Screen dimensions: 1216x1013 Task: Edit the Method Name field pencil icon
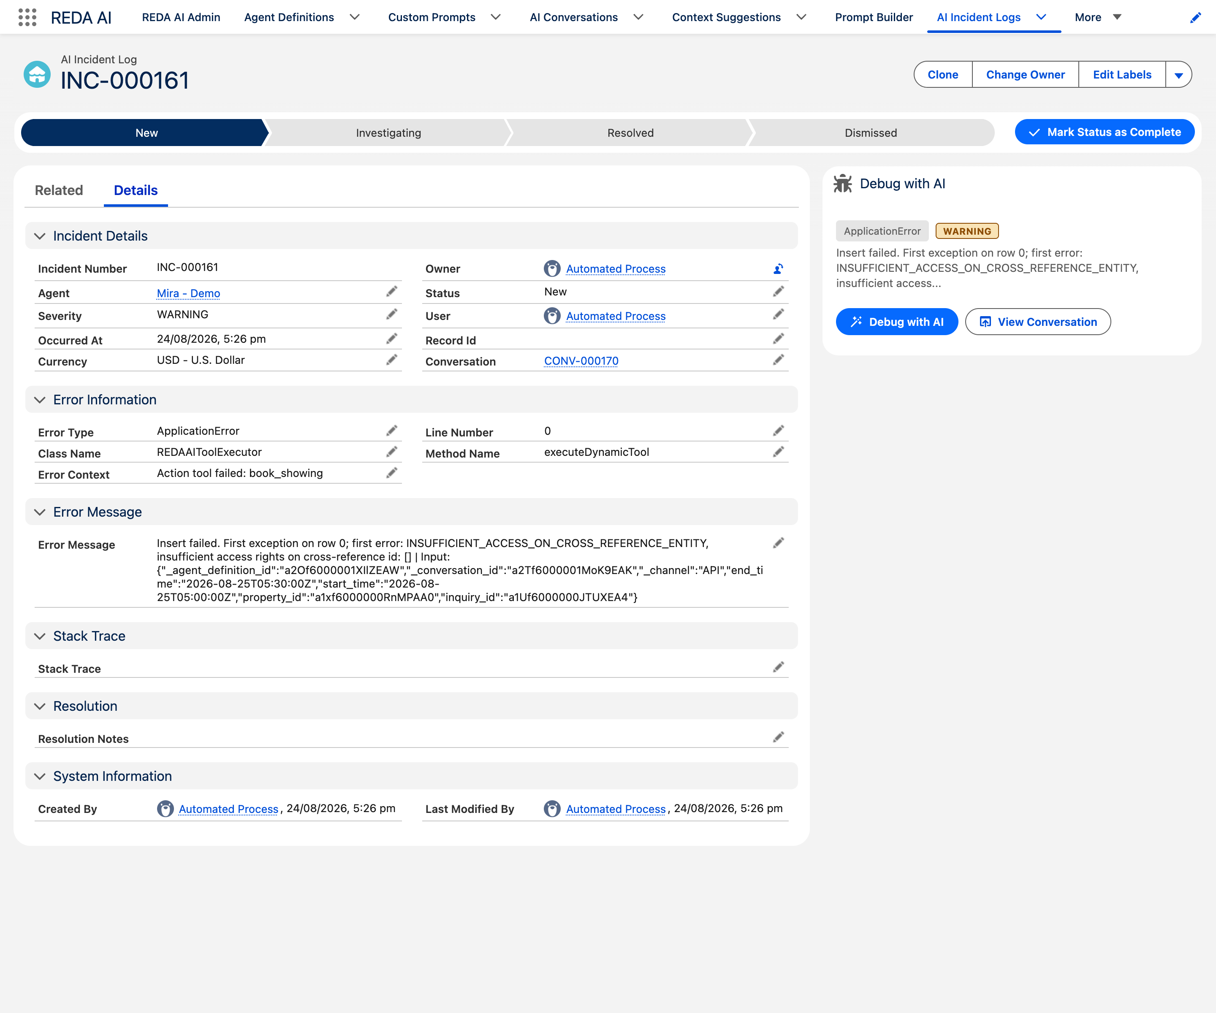point(778,452)
